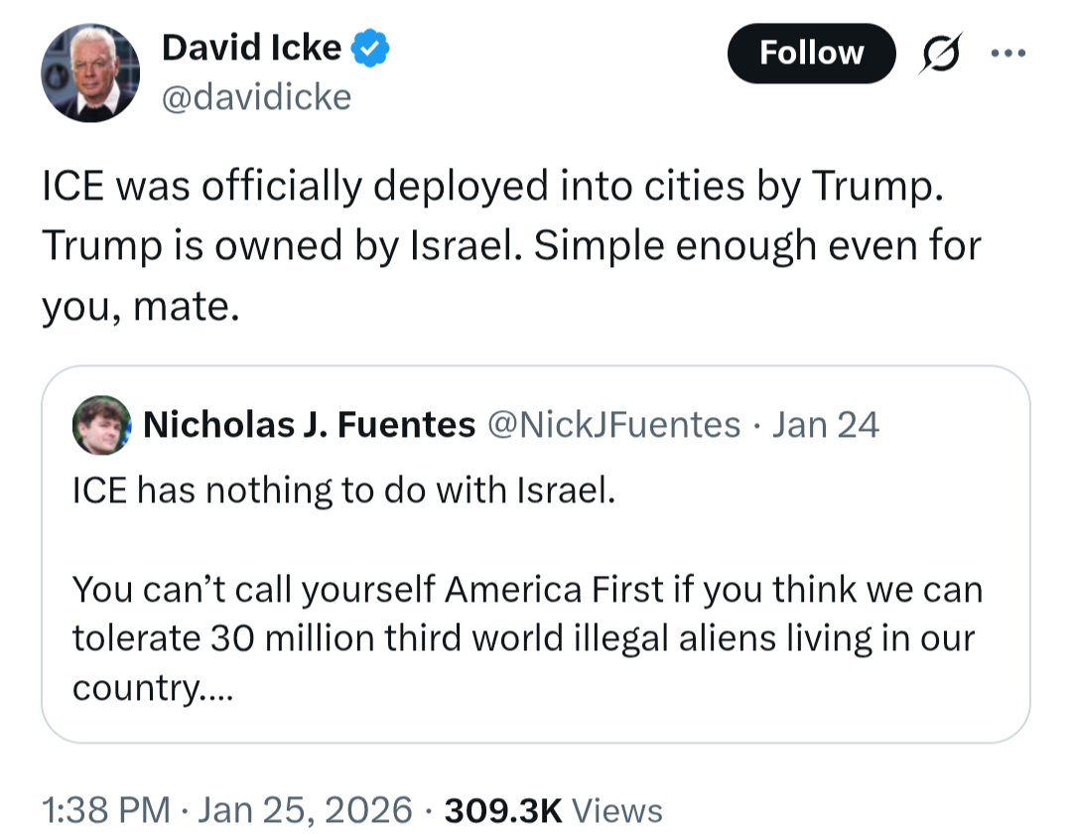
Task: Click the 1:38 PM timestamp
Action: [103, 810]
